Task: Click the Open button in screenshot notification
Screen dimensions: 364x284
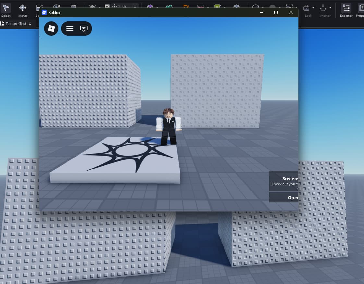Action: point(284,197)
